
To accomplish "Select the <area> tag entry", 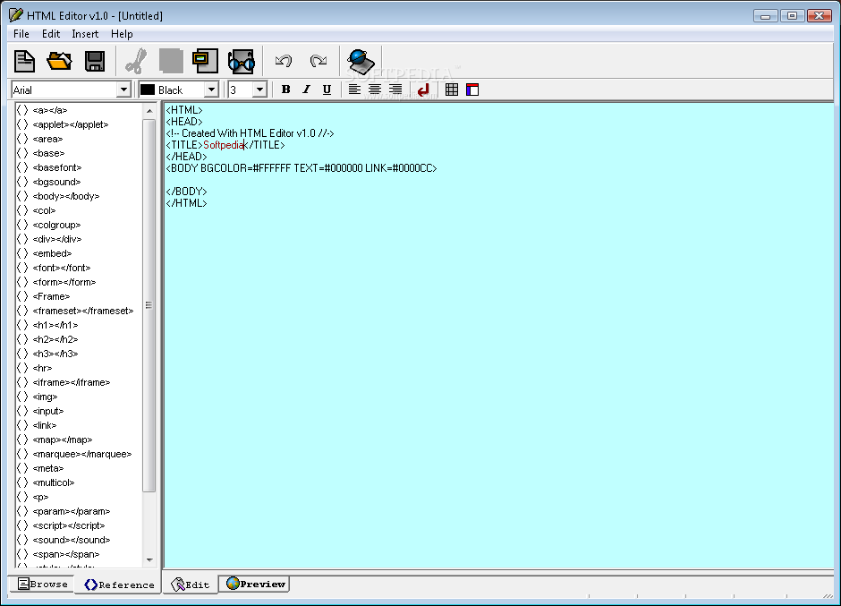I will (47, 139).
